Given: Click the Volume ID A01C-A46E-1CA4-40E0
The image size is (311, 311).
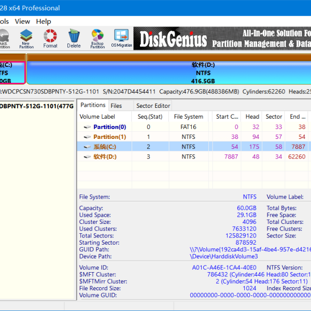Looking at the screenshot, I should (224, 268).
